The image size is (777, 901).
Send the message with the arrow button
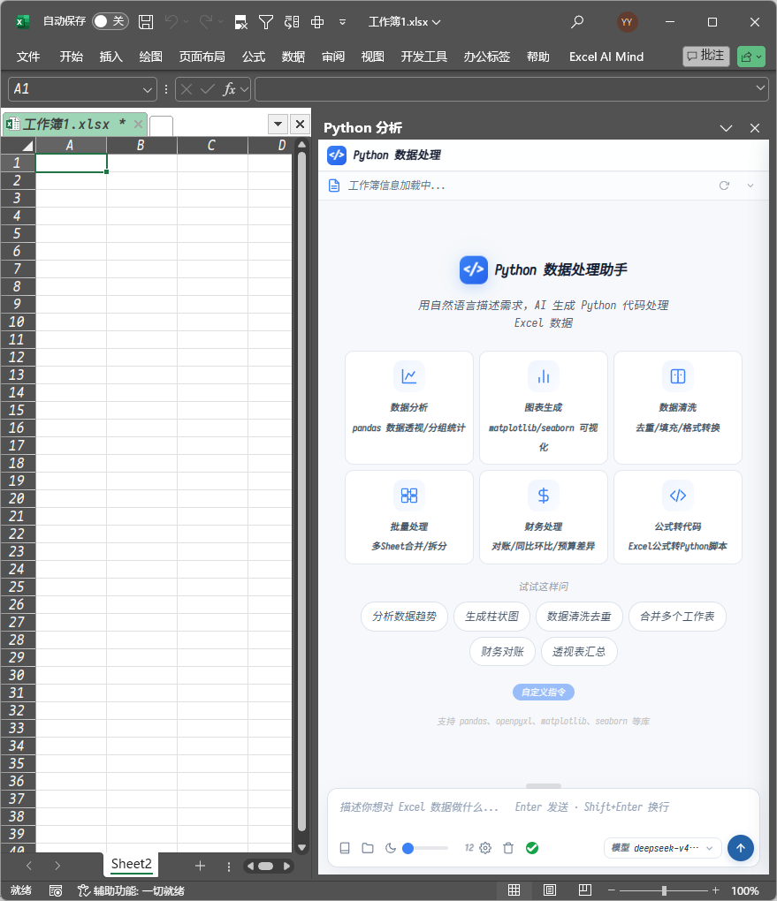pyautogui.click(x=741, y=848)
